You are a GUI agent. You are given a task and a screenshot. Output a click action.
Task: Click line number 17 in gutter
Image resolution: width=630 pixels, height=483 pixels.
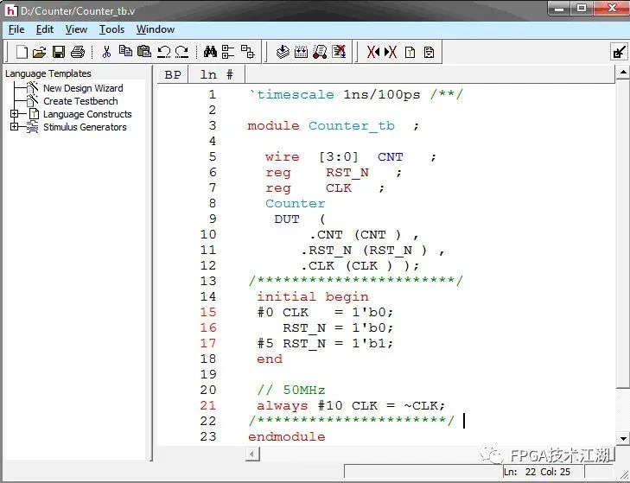[x=208, y=343]
